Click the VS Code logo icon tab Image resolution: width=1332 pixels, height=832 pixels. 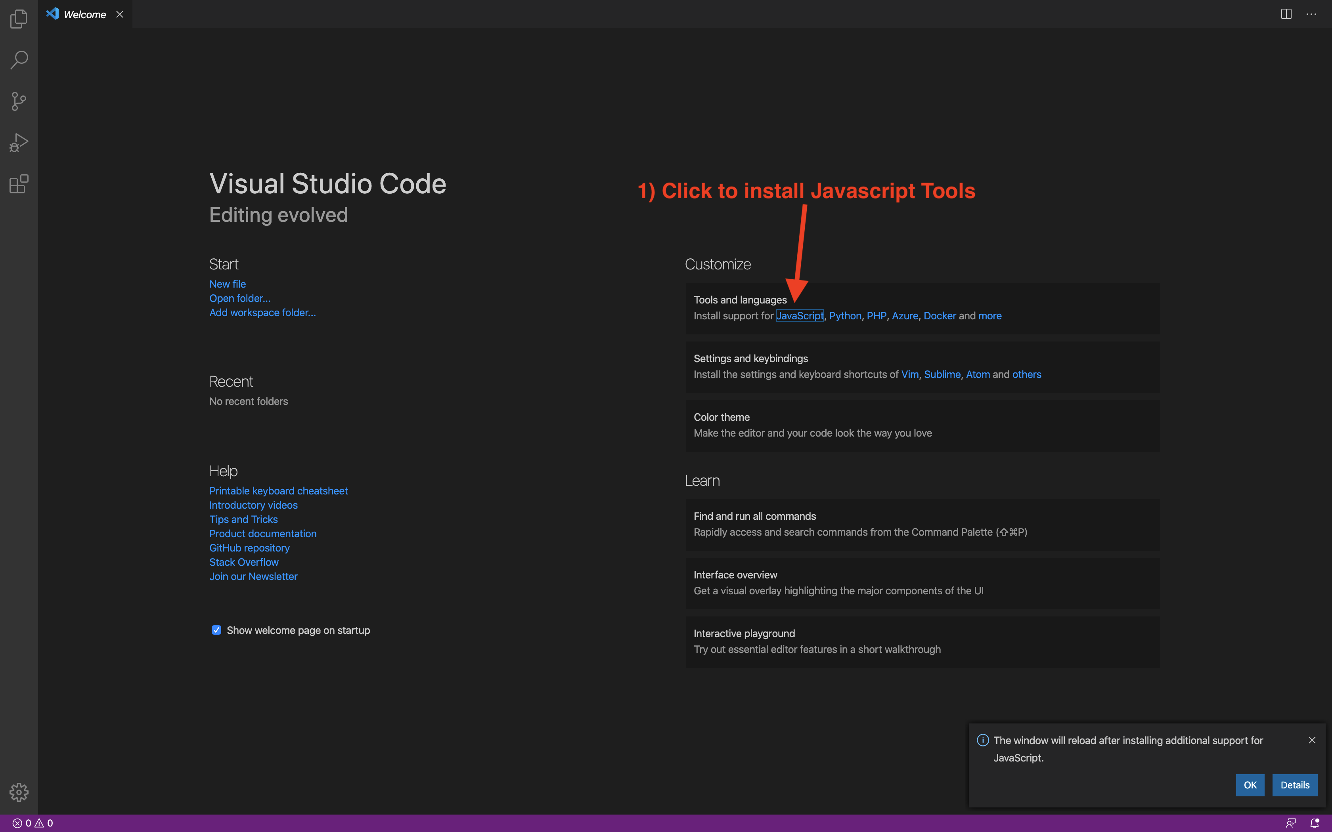[x=53, y=13]
